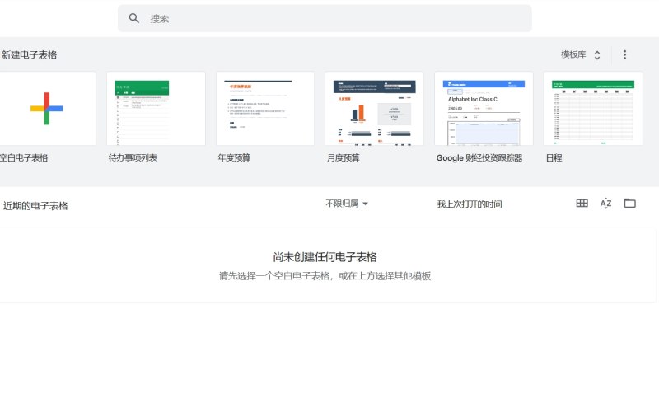Viewport: 659px width, 412px height.
Task: Expand the 模板库 template gallery
Action: tap(581, 54)
